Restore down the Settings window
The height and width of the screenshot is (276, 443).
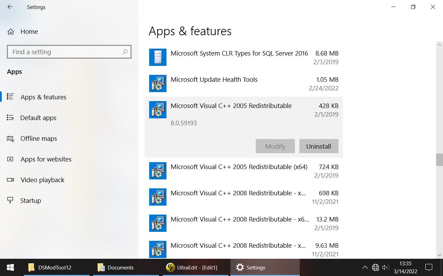(x=413, y=7)
